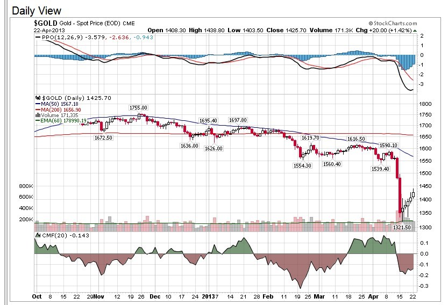Click the 1590.10 April high label
The height and width of the screenshot is (305, 448).
388,146
